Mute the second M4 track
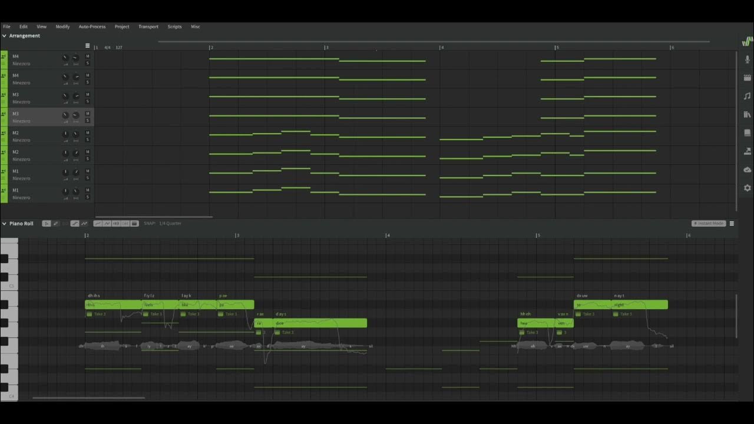754x424 pixels. (88, 75)
